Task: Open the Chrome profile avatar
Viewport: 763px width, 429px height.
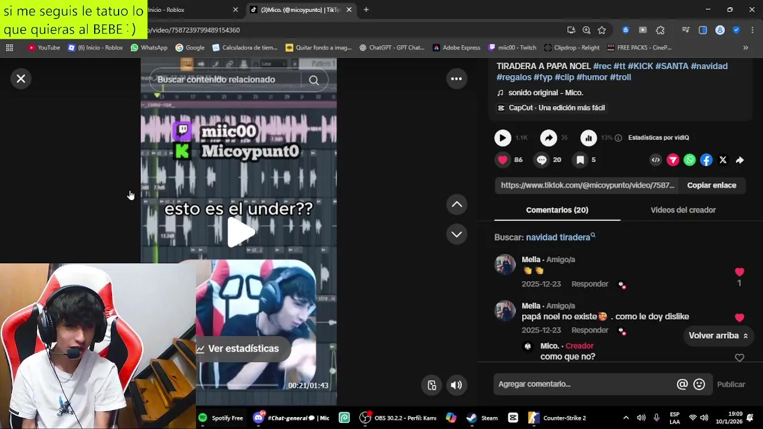Action: tap(720, 30)
